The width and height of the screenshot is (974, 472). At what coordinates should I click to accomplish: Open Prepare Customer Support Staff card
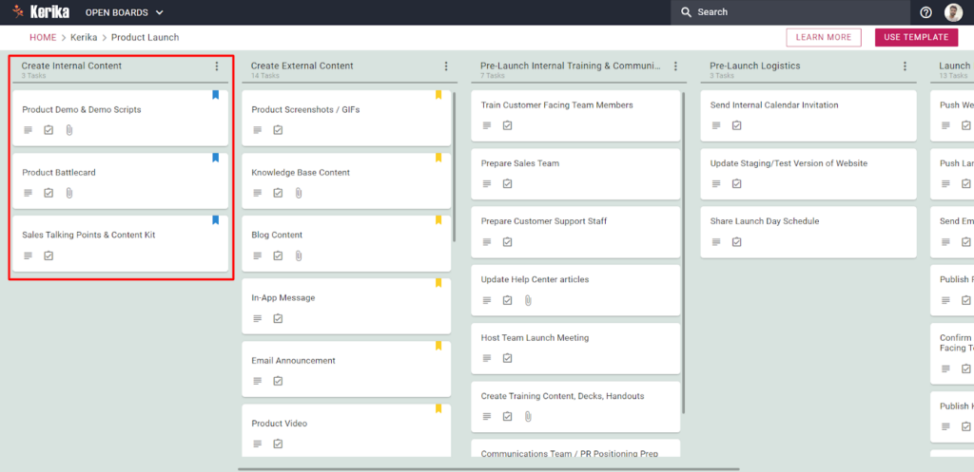tap(575, 232)
